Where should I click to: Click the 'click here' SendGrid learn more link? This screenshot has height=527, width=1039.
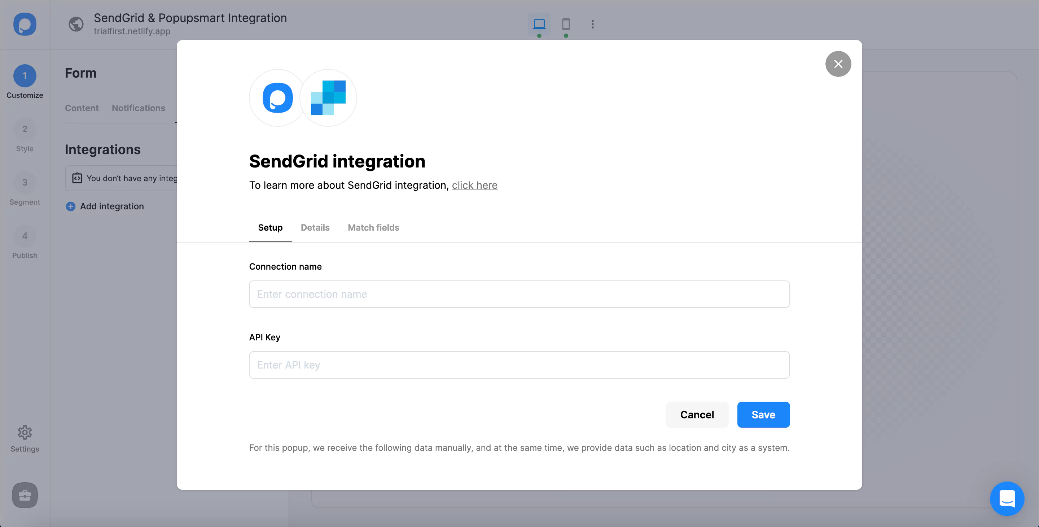(x=474, y=185)
